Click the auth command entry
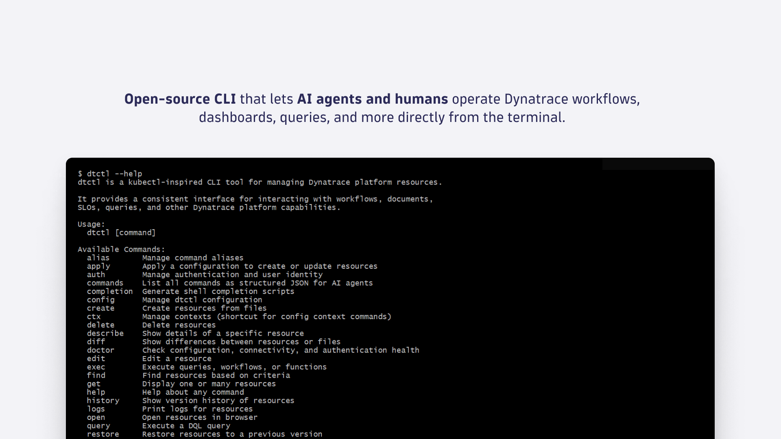781x439 pixels. [96, 274]
